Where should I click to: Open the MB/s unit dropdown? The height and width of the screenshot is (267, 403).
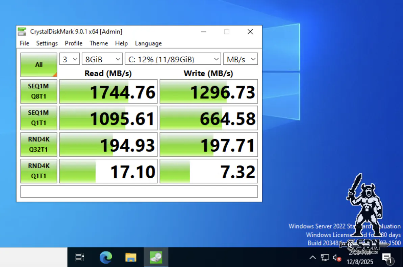[240, 59]
